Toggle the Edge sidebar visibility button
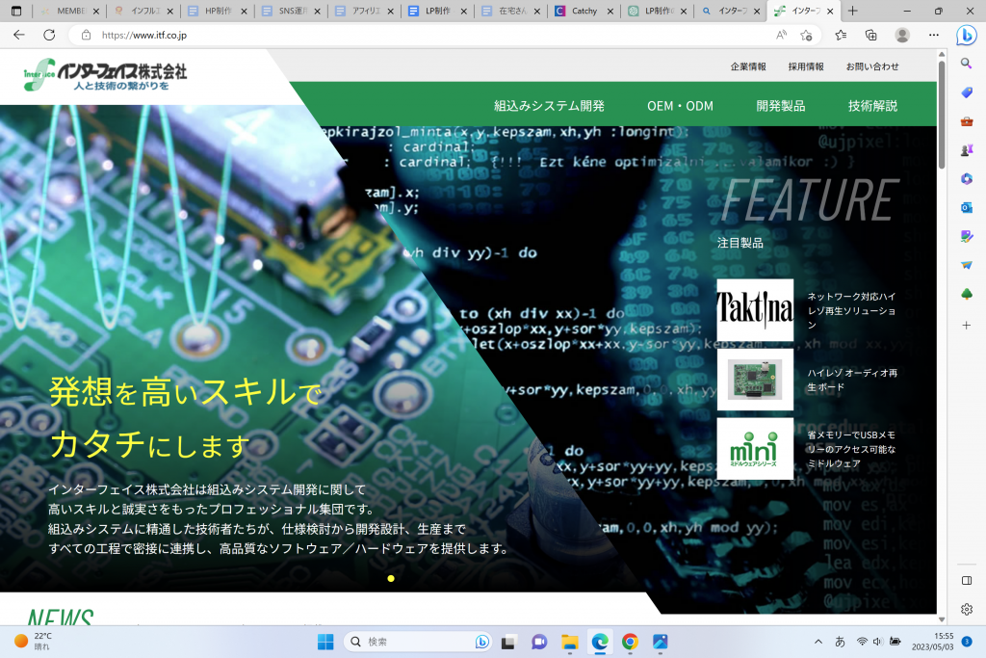The image size is (986, 658). pos(967,580)
